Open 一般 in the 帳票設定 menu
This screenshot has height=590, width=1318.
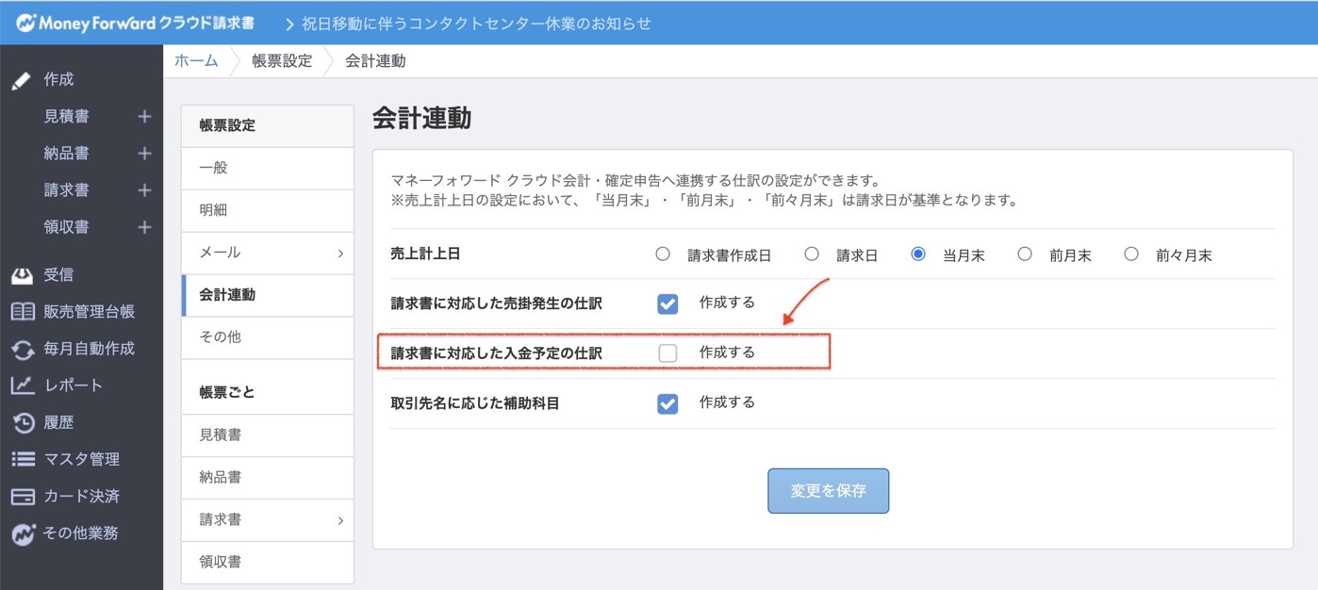tap(268, 168)
